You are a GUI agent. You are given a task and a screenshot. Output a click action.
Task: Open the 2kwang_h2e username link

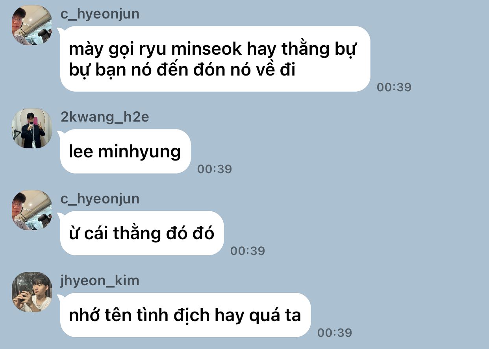[105, 117]
